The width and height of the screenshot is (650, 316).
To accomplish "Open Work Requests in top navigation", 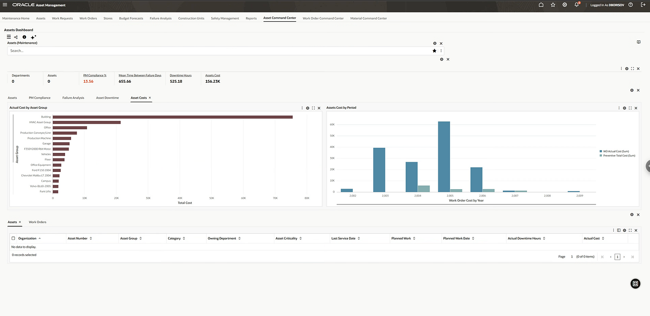I will 62,19.
